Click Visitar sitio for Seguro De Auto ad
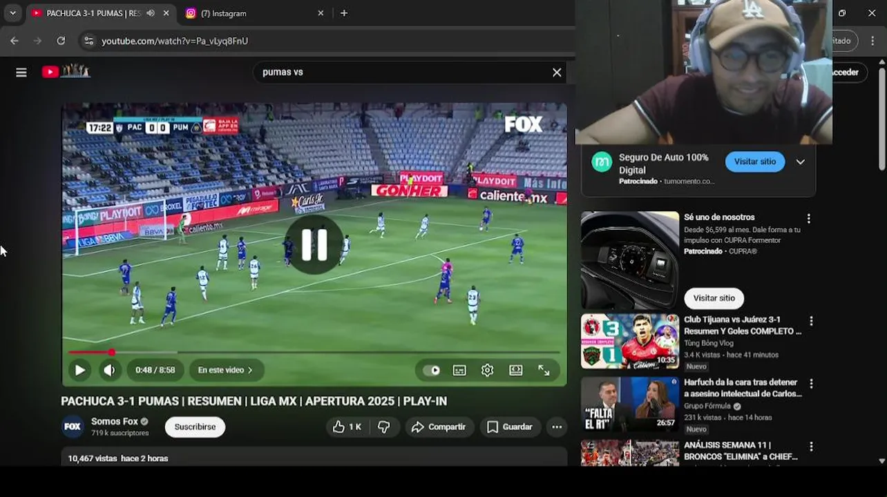 [x=755, y=162]
